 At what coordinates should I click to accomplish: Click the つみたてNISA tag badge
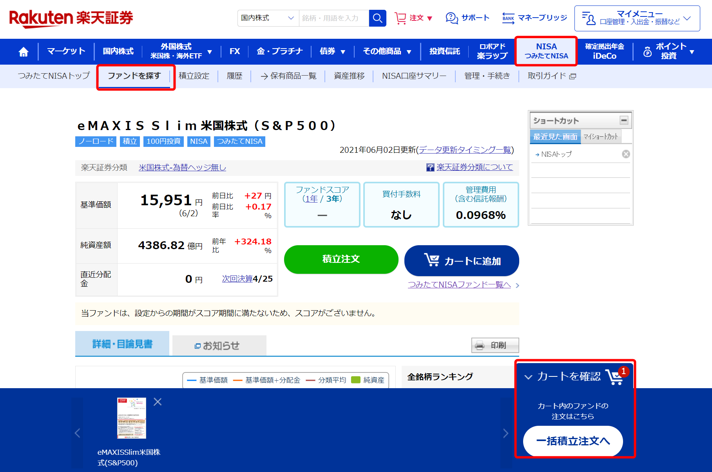(x=239, y=141)
